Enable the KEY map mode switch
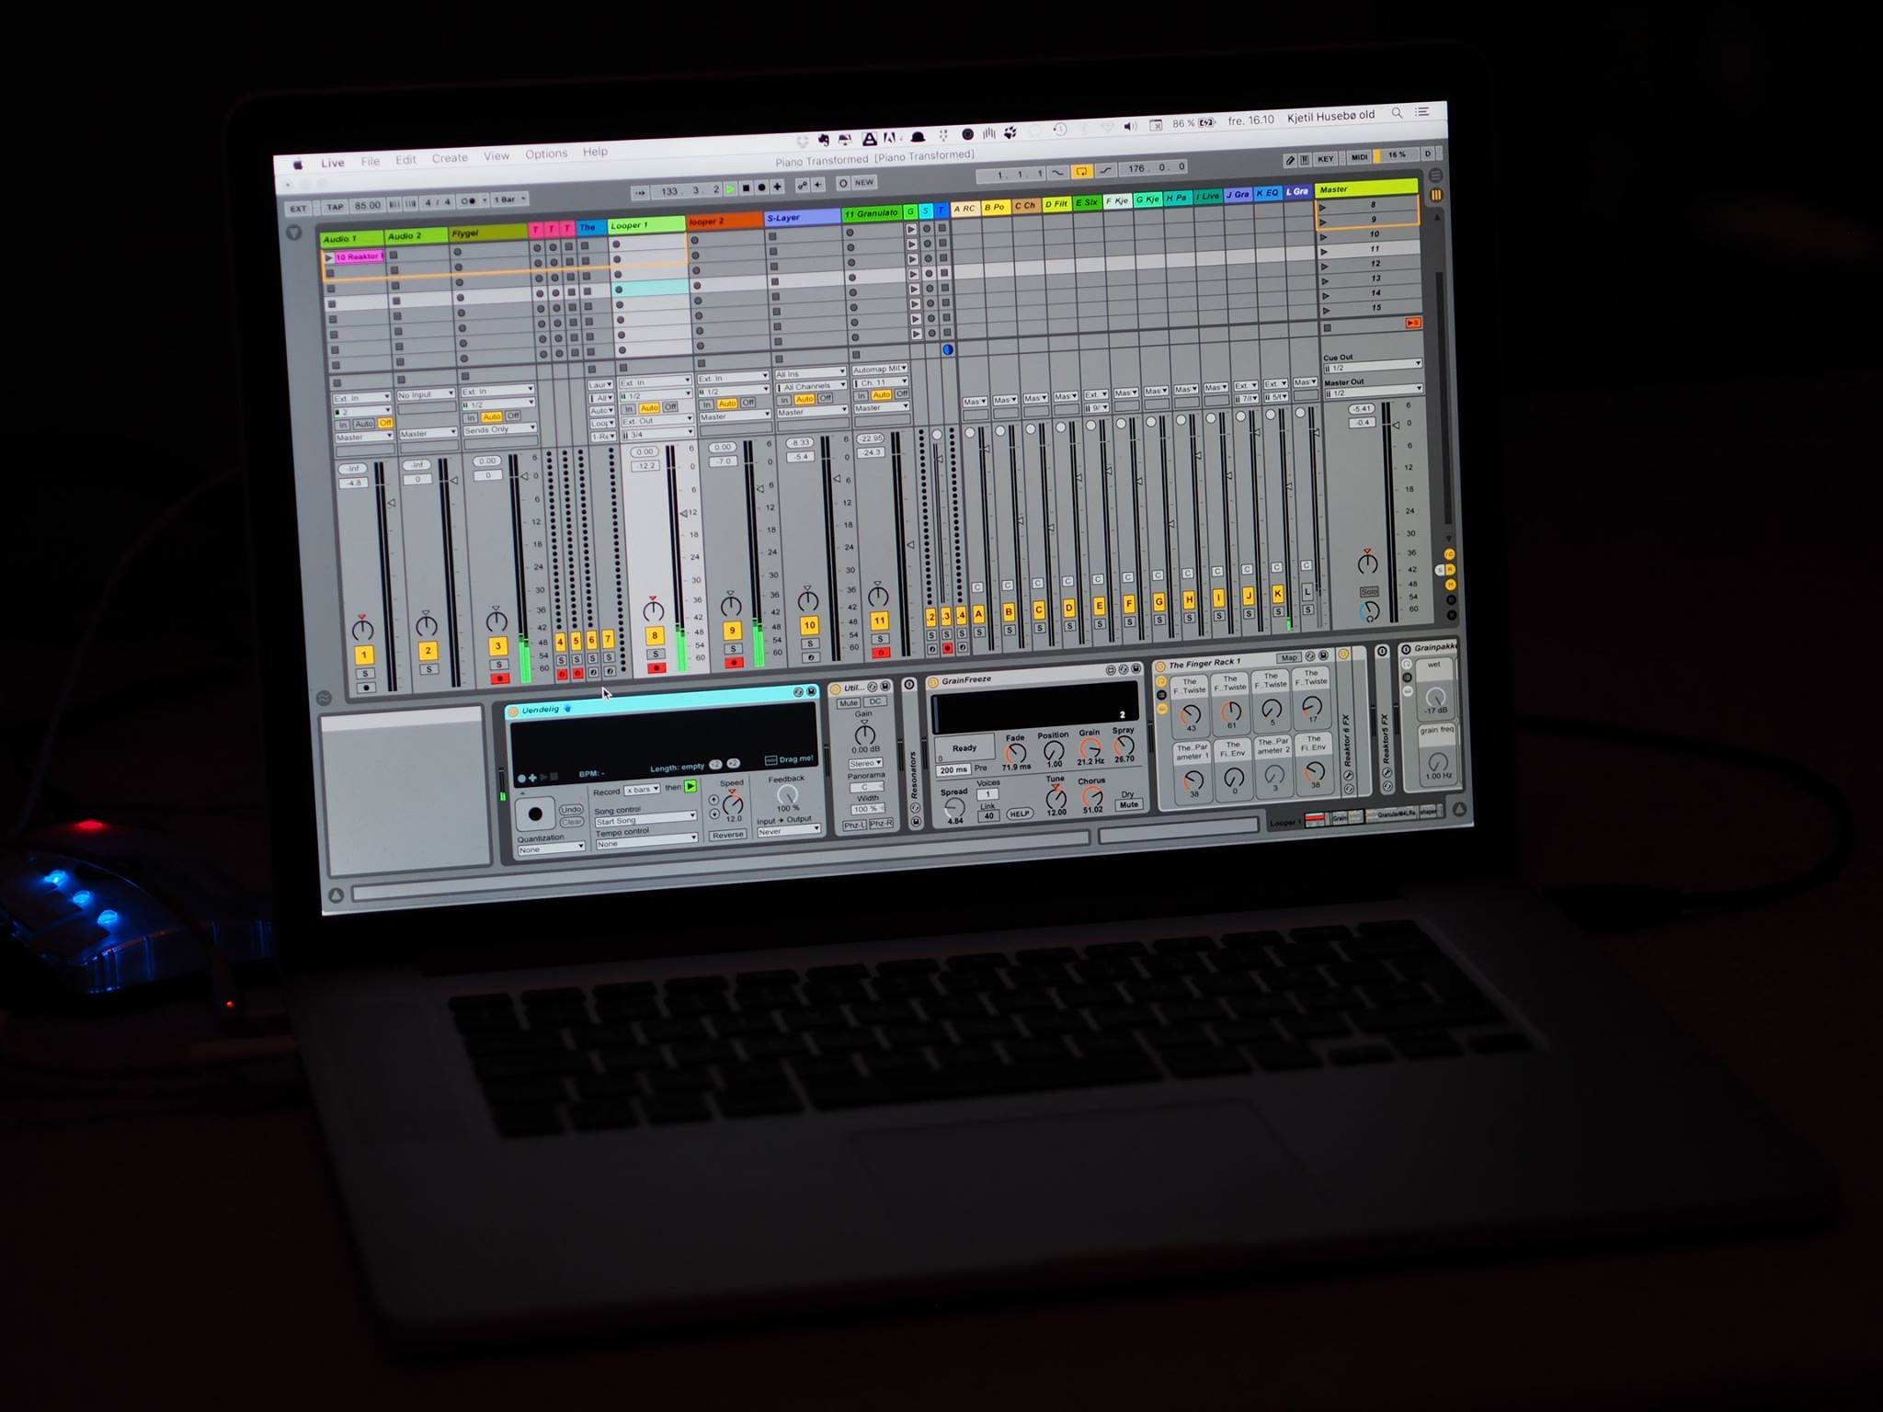Image resolution: width=1883 pixels, height=1412 pixels. point(1325,159)
